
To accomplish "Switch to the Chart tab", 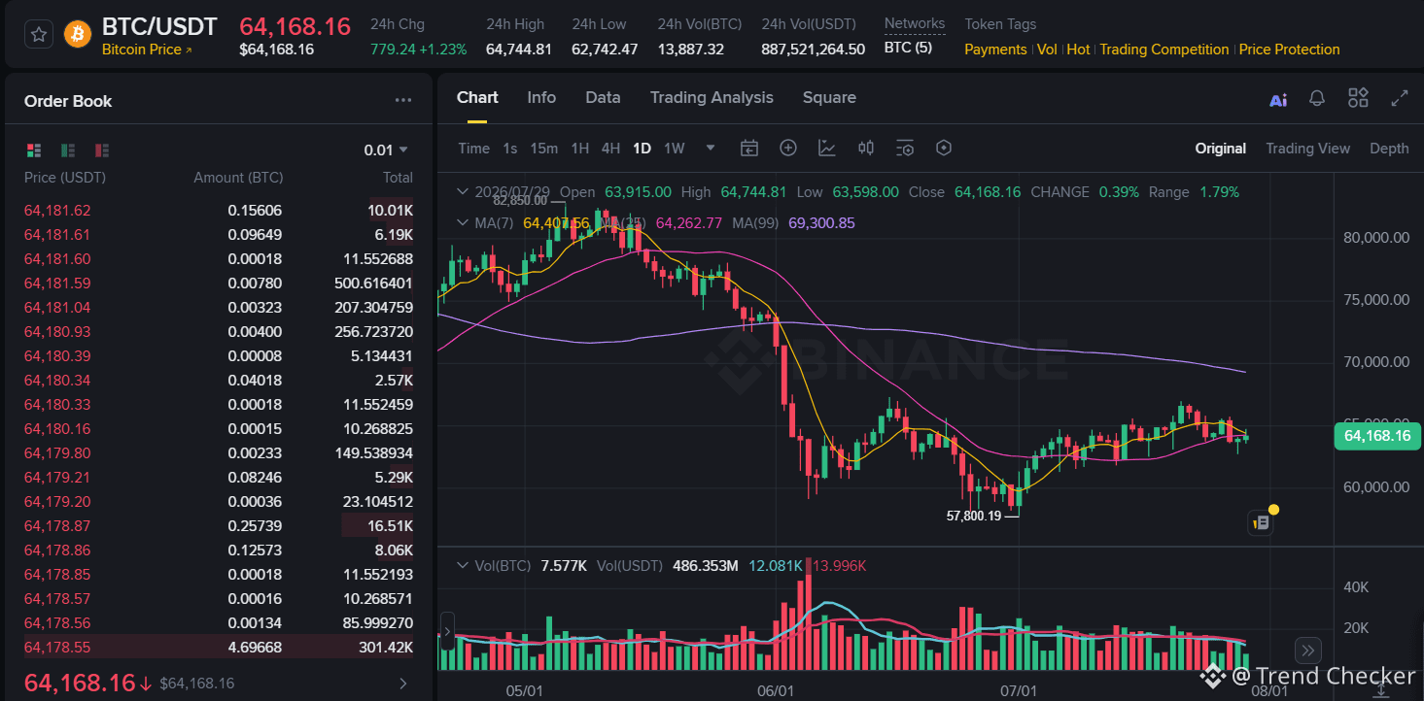I will point(477,97).
